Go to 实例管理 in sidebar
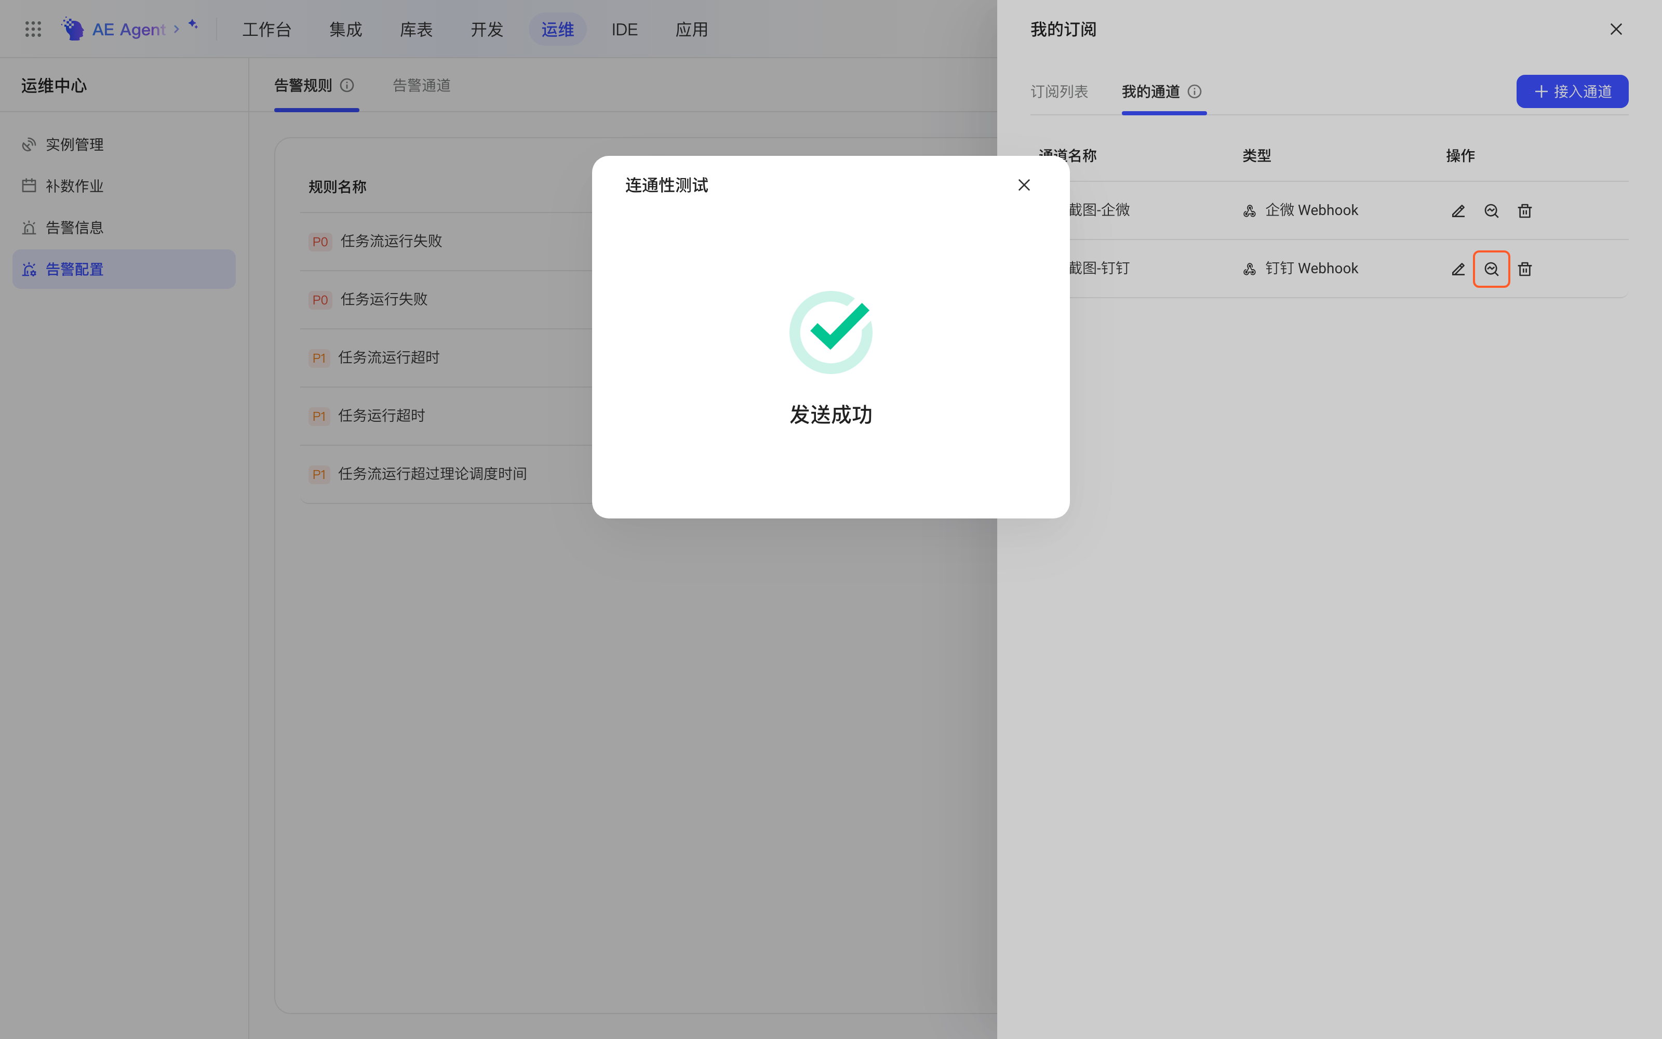1662x1039 pixels. coord(124,144)
